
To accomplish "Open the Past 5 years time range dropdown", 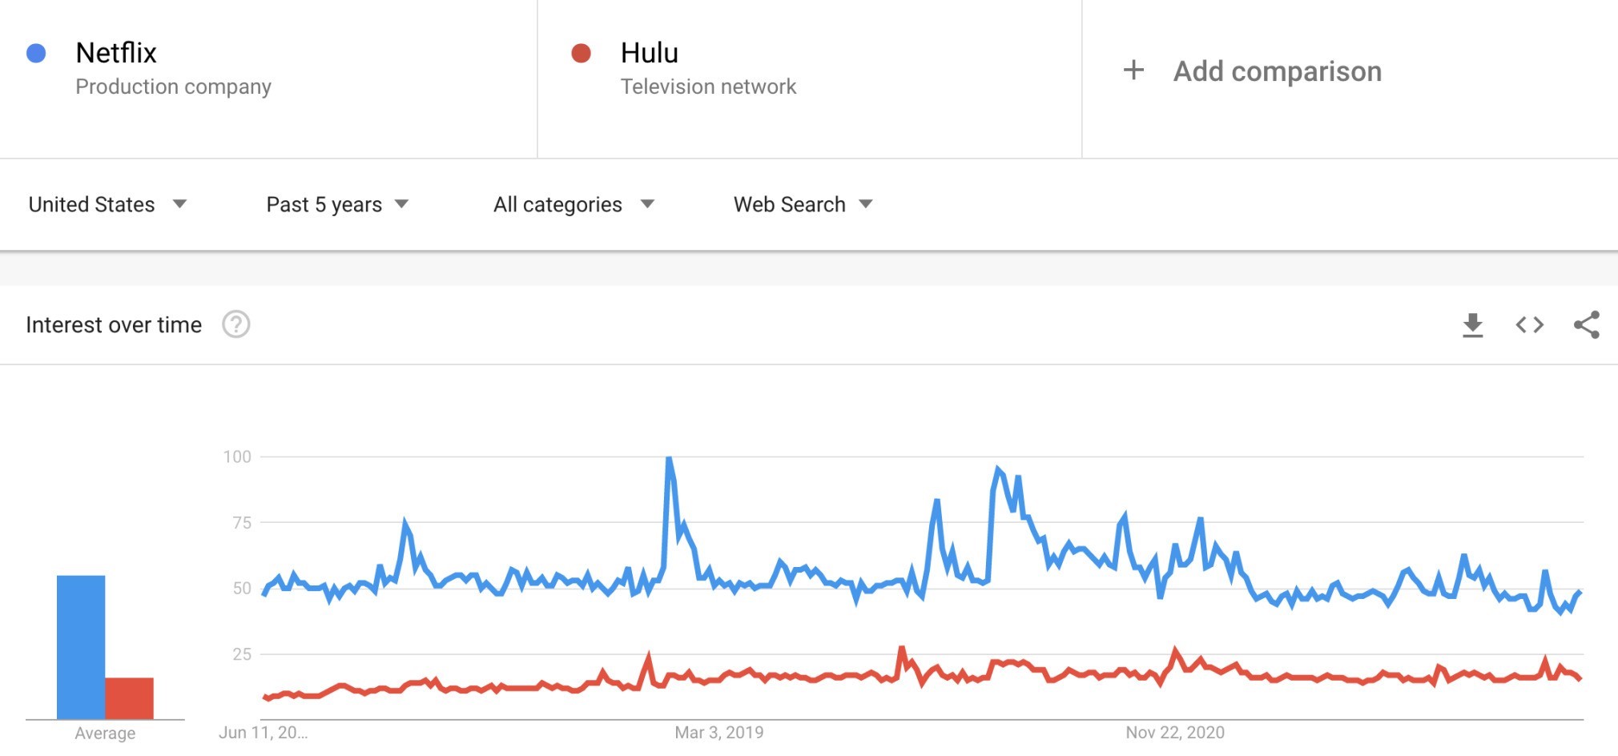I will click(337, 204).
